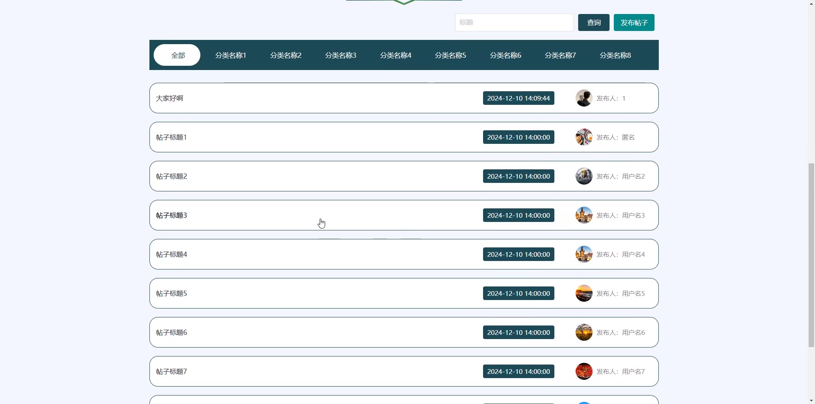Open the post 帖子标题3
The width and height of the screenshot is (815, 404).
point(404,215)
